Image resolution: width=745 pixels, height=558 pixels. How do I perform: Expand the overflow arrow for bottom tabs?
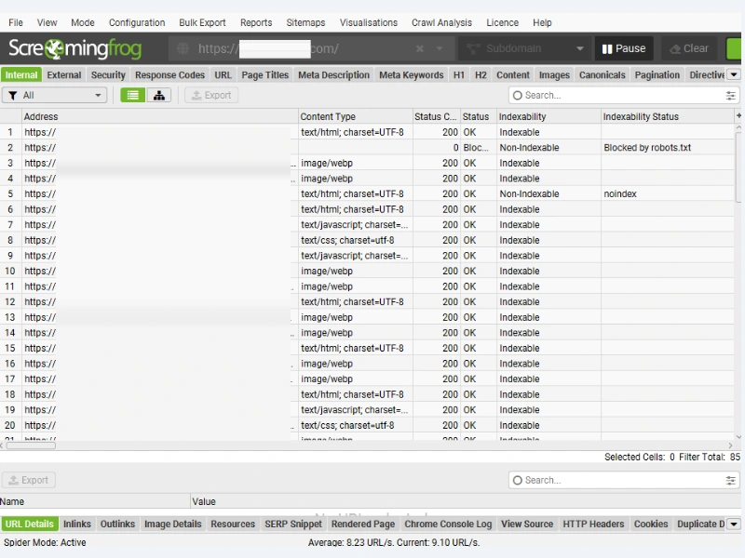click(734, 525)
